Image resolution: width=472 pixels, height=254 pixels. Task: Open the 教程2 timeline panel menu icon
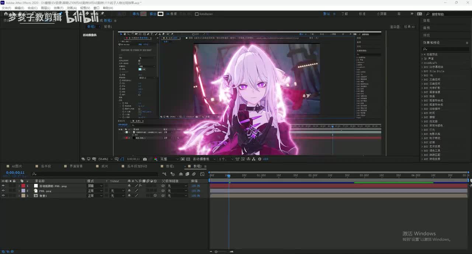(x=206, y=166)
